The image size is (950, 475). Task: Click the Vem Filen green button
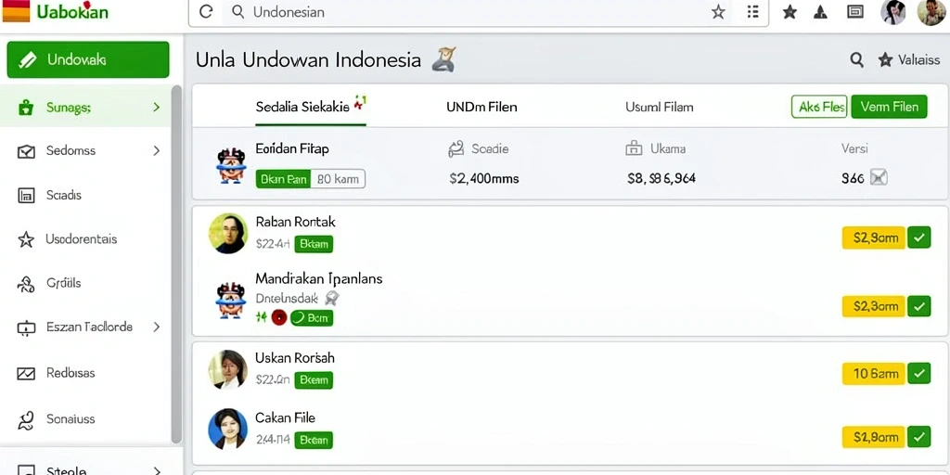(x=889, y=107)
